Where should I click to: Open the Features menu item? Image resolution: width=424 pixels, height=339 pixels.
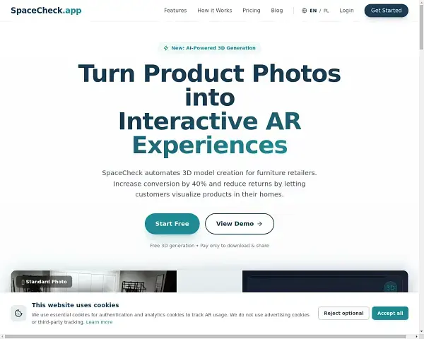[x=175, y=11]
